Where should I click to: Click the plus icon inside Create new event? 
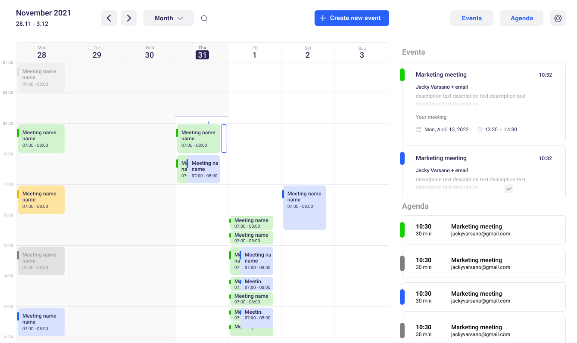[323, 18]
